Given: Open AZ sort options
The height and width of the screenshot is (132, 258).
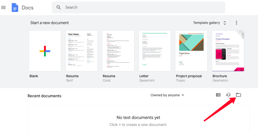Looking at the screenshot, I should pos(228,95).
